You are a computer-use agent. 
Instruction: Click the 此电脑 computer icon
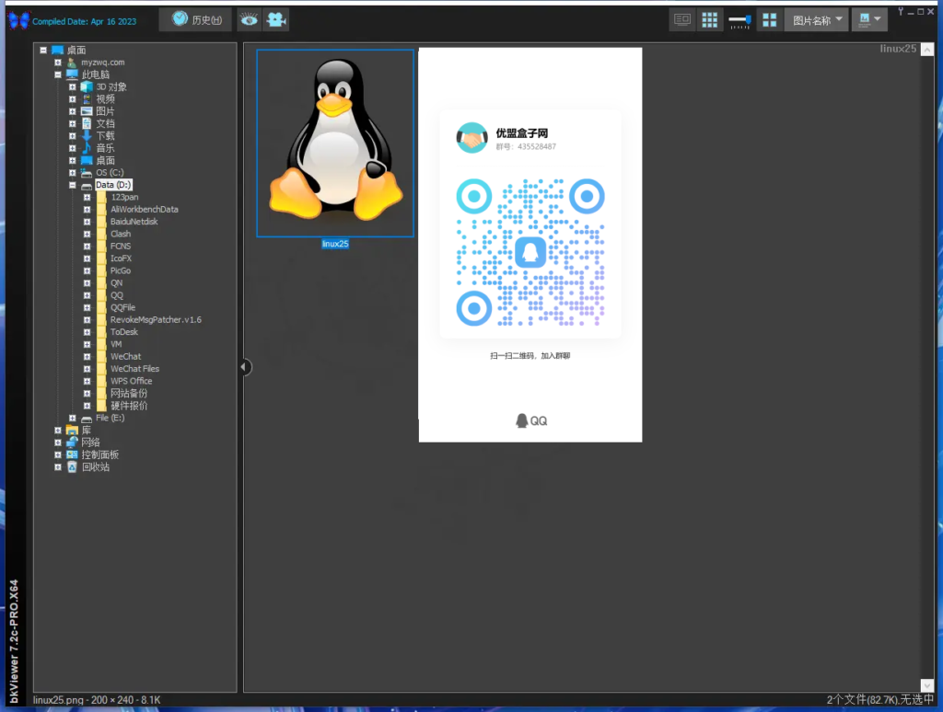pyautogui.click(x=72, y=75)
